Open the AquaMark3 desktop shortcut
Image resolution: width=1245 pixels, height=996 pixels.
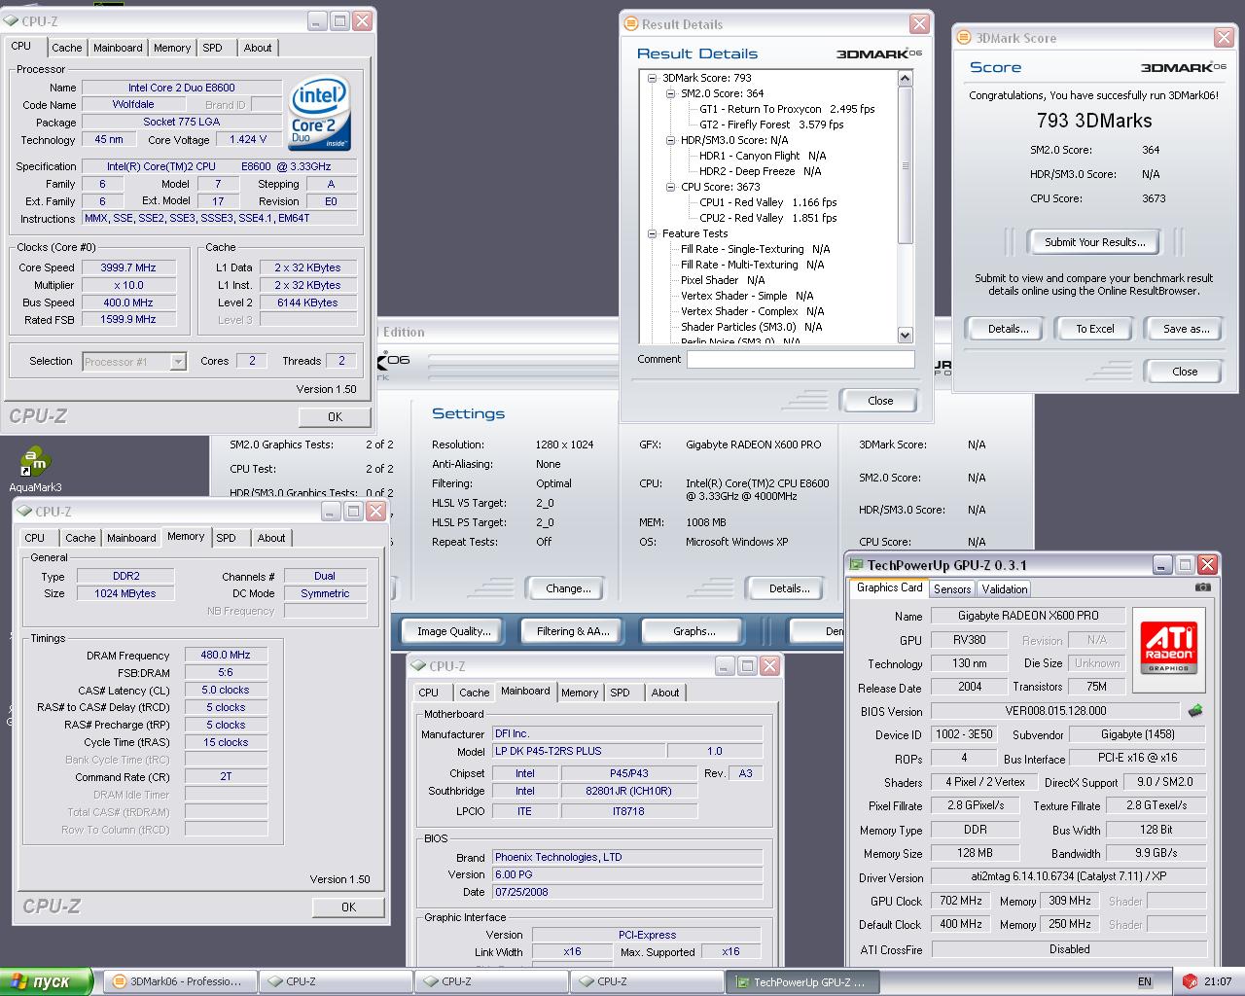click(x=35, y=469)
